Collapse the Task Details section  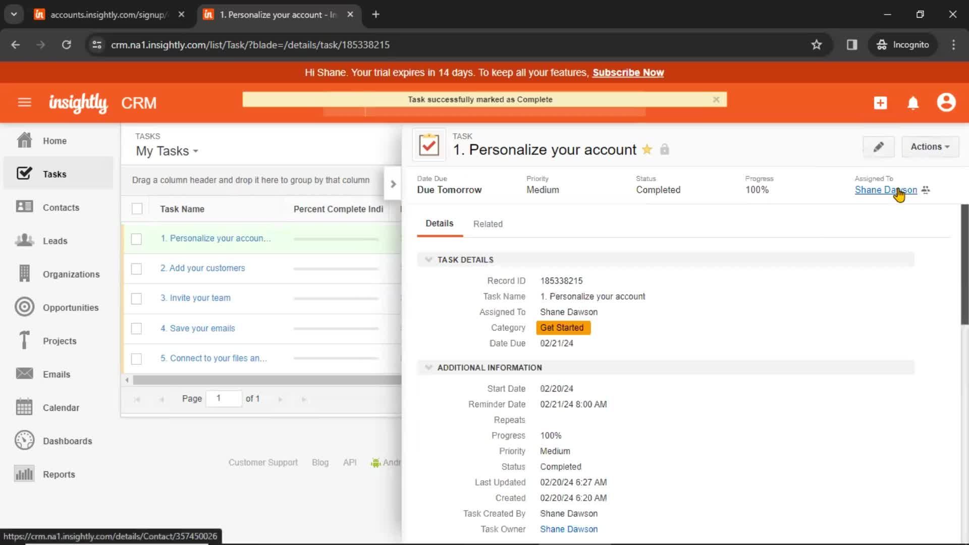[x=428, y=259]
